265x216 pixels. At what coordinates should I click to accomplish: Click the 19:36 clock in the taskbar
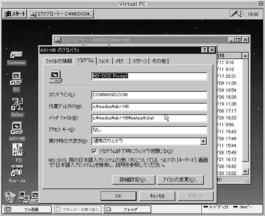253,14
